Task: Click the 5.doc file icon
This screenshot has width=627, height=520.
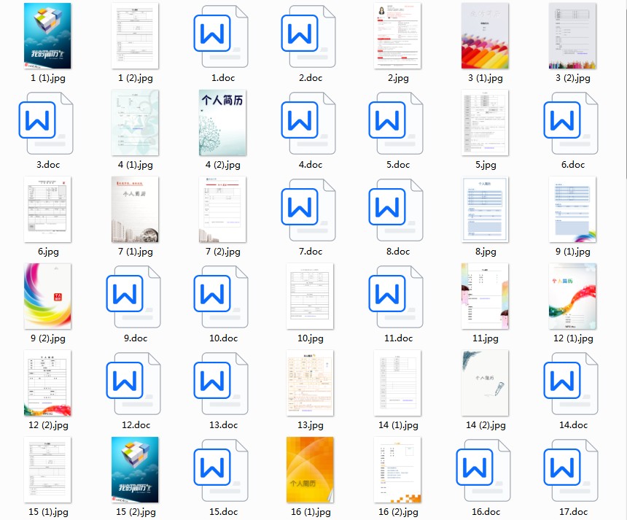Action: coord(396,123)
